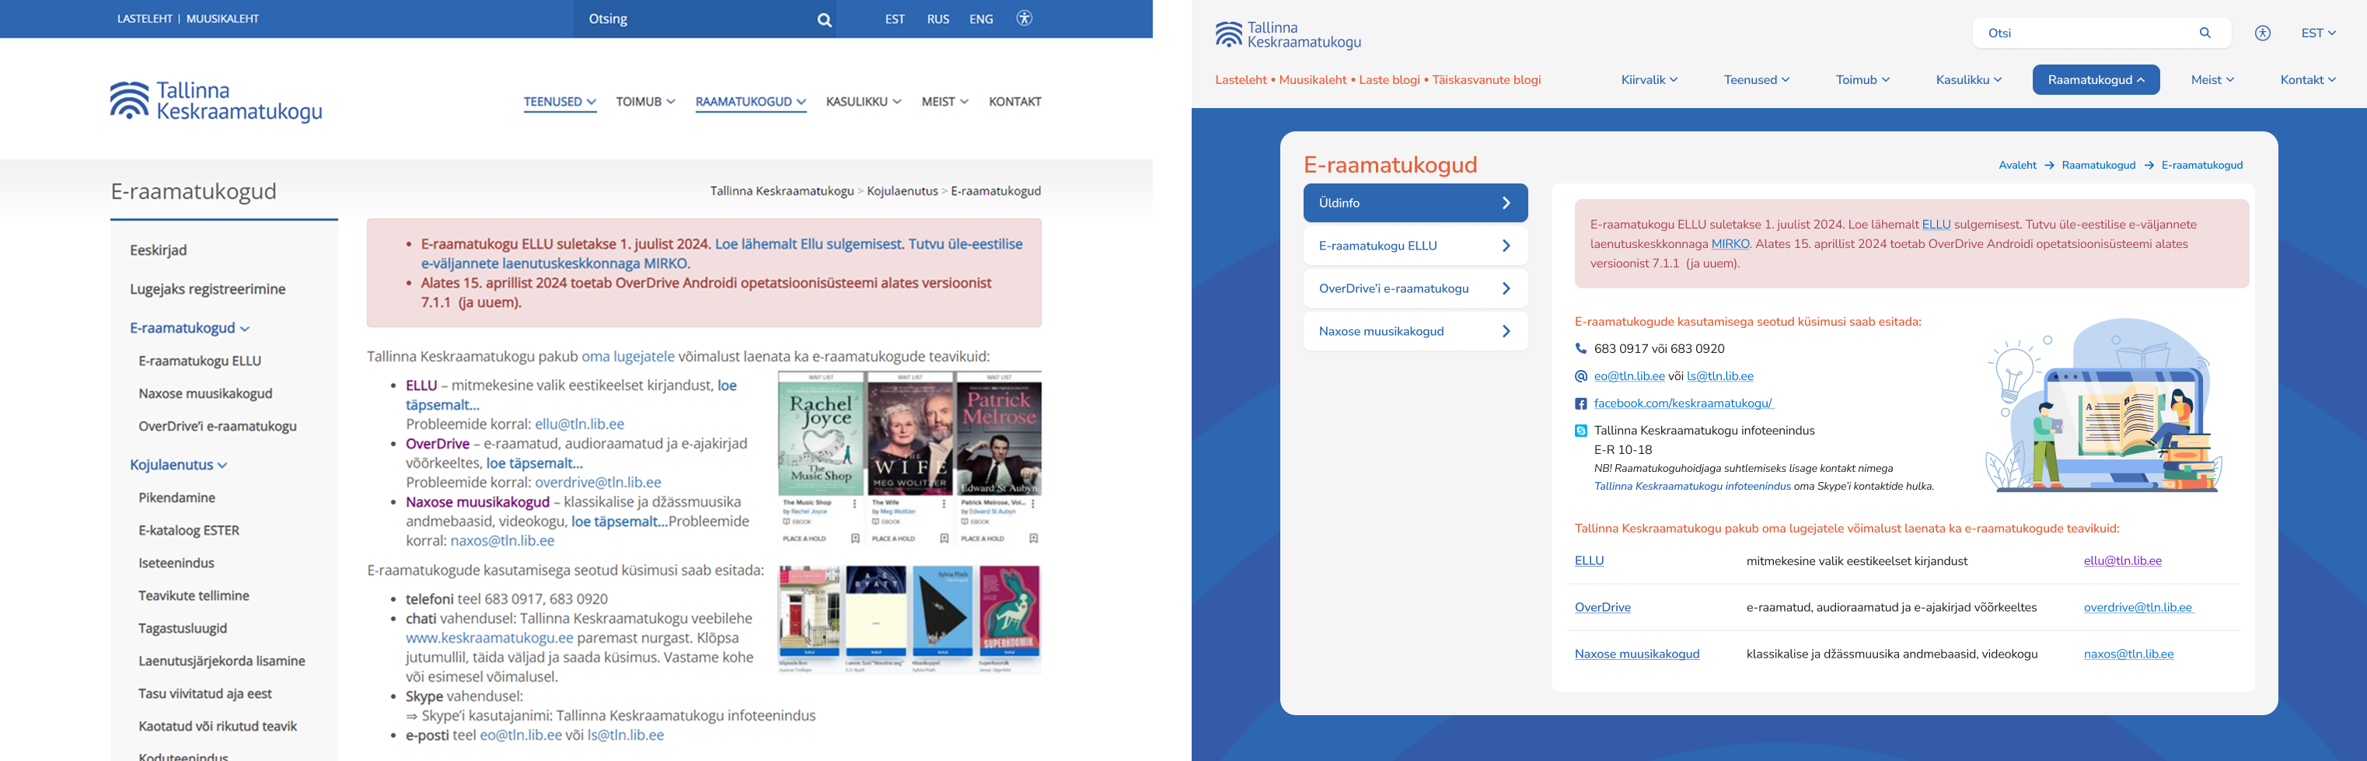Click the Otsi search input field

2086,33
